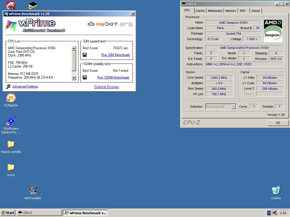Click the CPU List scroll up arrow
This screenshot has height=217, width=290.
74,48
